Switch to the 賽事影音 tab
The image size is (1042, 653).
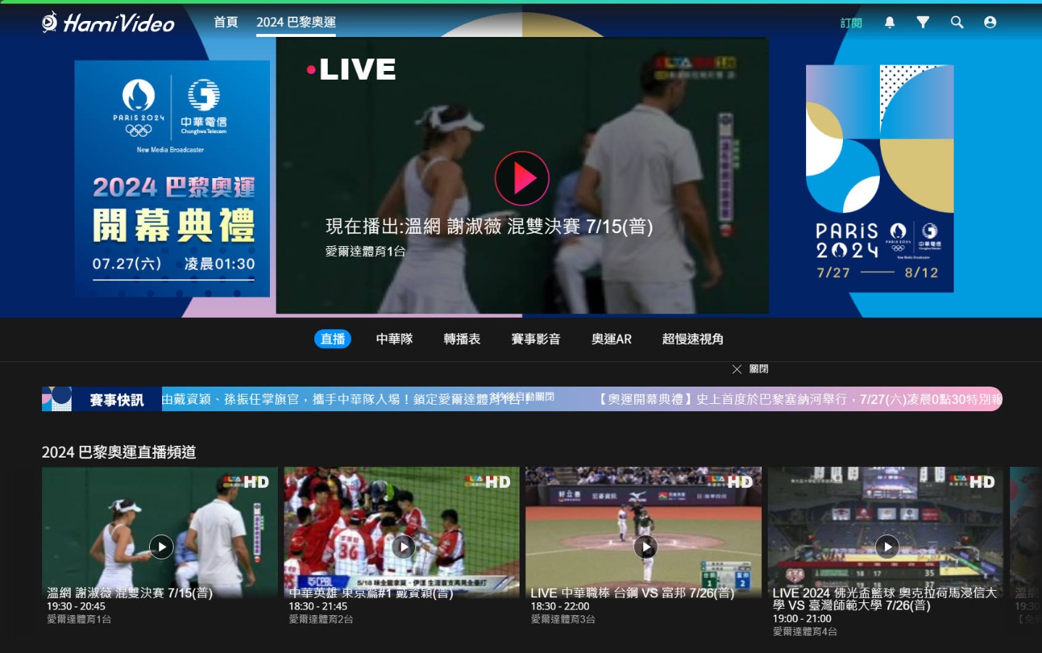[x=535, y=339]
